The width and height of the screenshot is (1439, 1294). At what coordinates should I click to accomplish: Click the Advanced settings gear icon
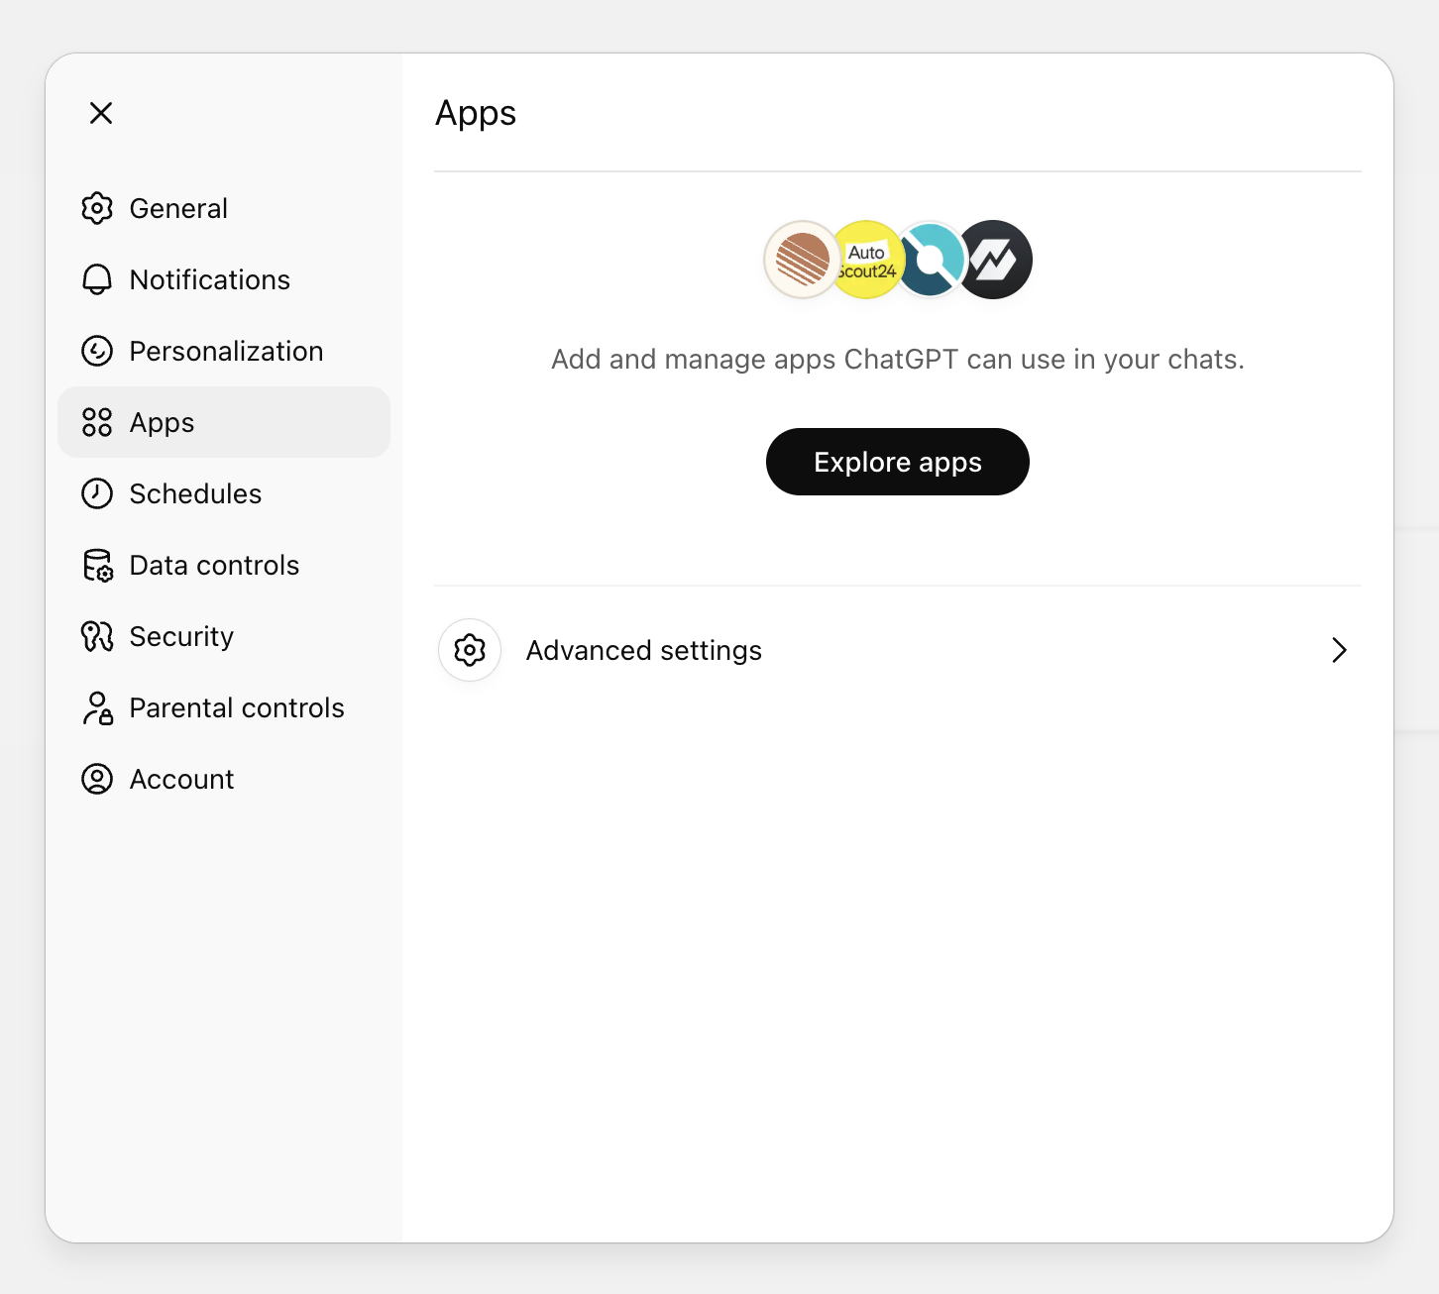click(469, 650)
